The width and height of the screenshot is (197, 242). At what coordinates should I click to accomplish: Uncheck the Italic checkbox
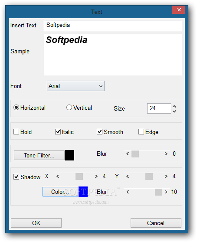point(58,132)
